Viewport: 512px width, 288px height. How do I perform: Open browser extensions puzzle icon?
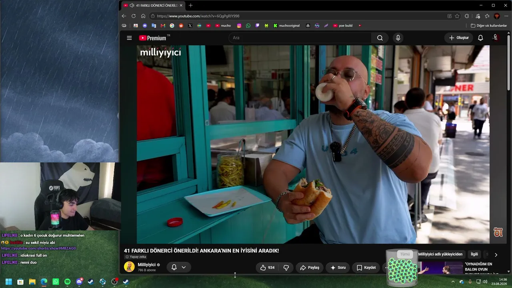(x=467, y=16)
